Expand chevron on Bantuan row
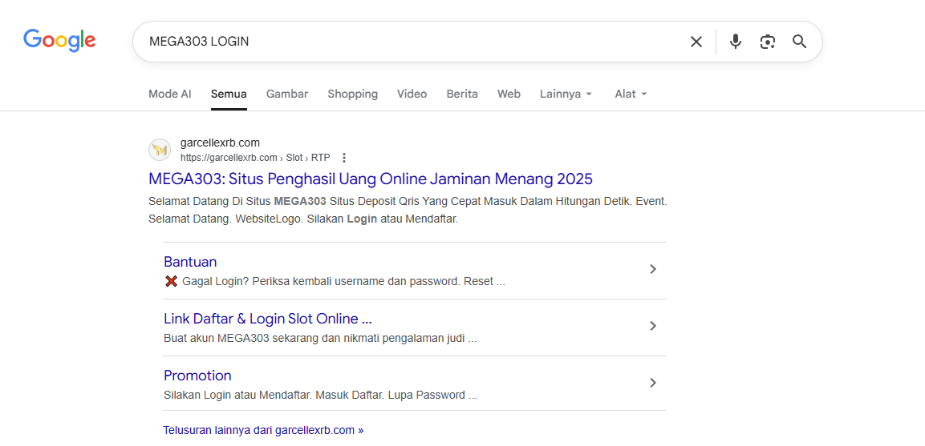 point(652,269)
